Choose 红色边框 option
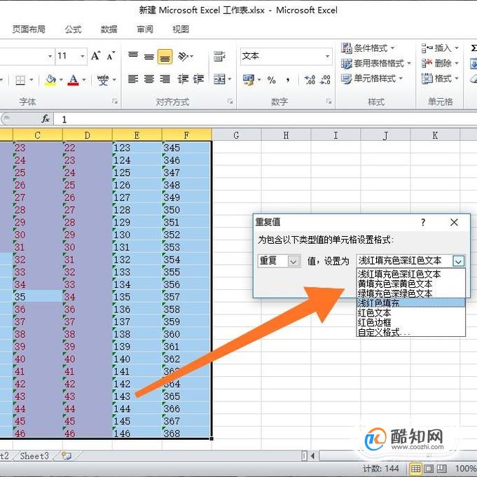Image resolution: width=477 pixels, height=477 pixels. 410,322
